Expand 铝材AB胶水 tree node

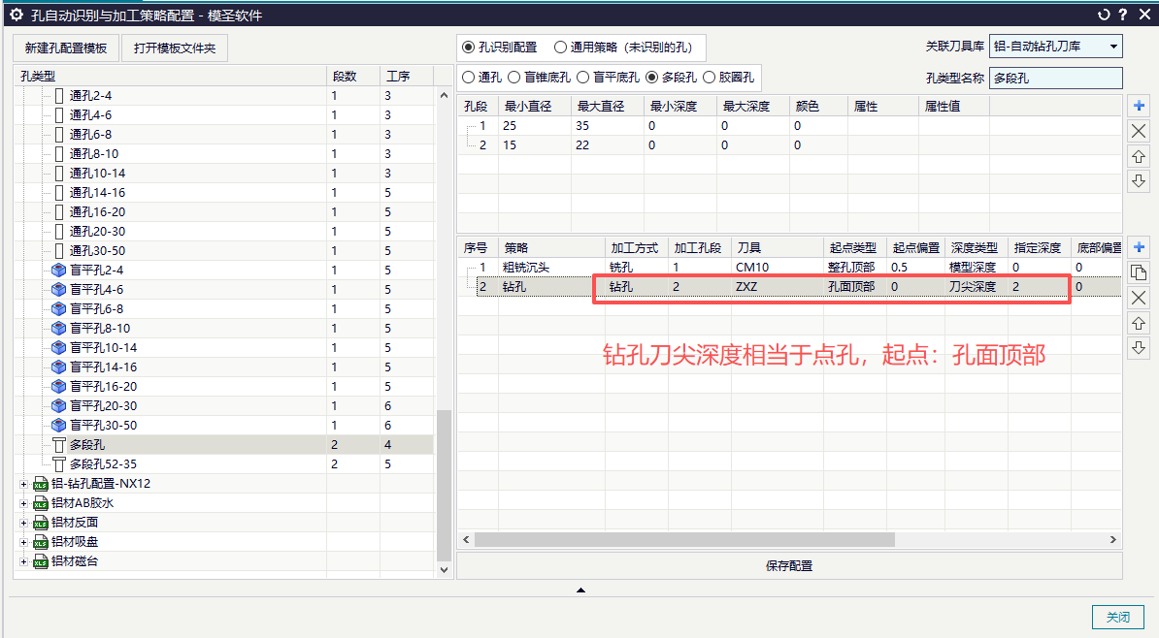pyautogui.click(x=23, y=503)
